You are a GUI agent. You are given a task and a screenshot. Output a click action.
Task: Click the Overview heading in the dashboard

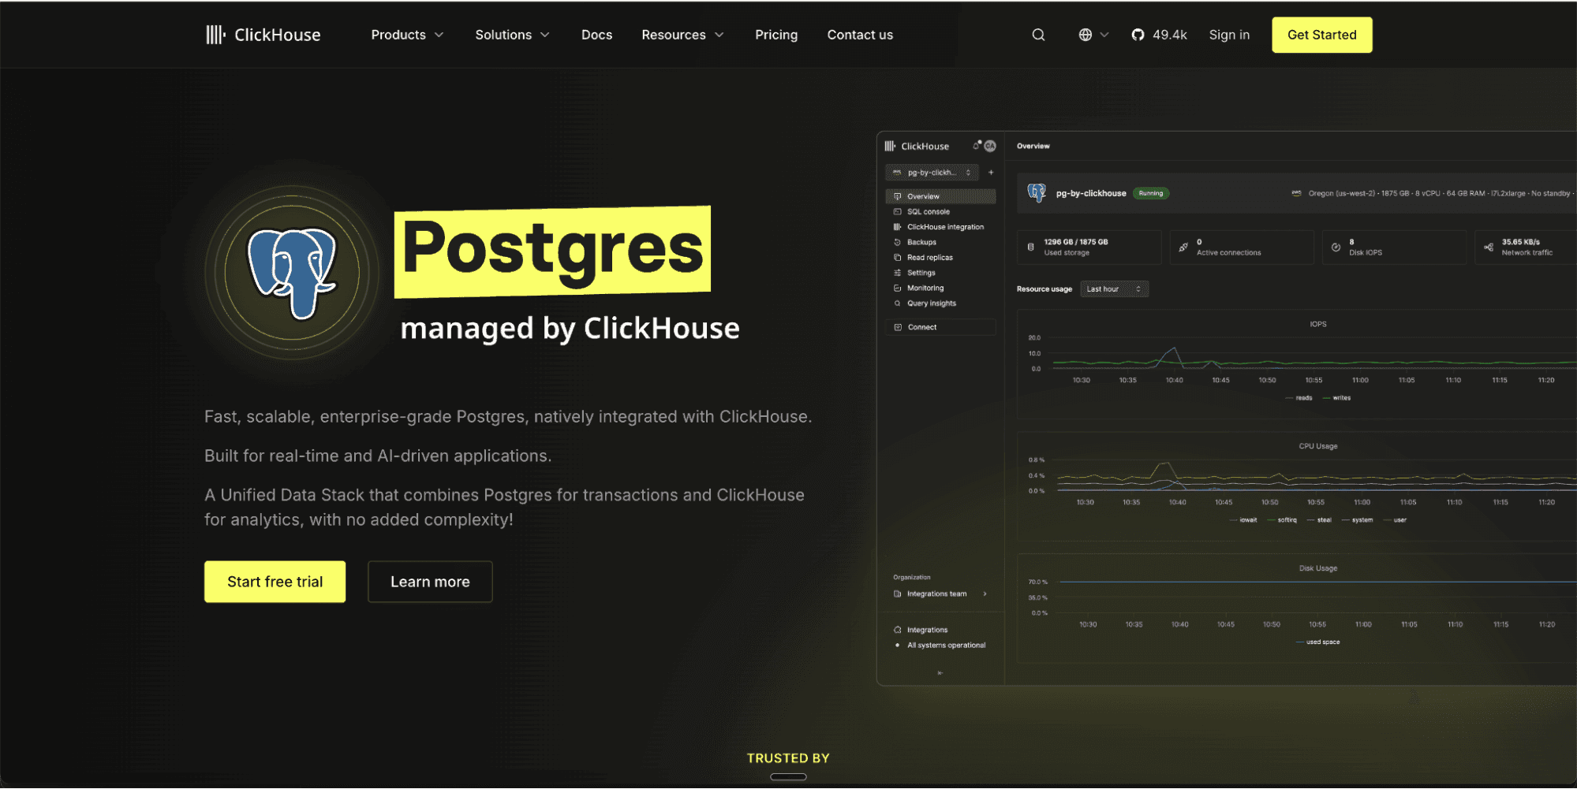pyautogui.click(x=1033, y=146)
